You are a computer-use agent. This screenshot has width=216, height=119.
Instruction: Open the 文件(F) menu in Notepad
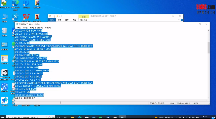pos(18,28)
